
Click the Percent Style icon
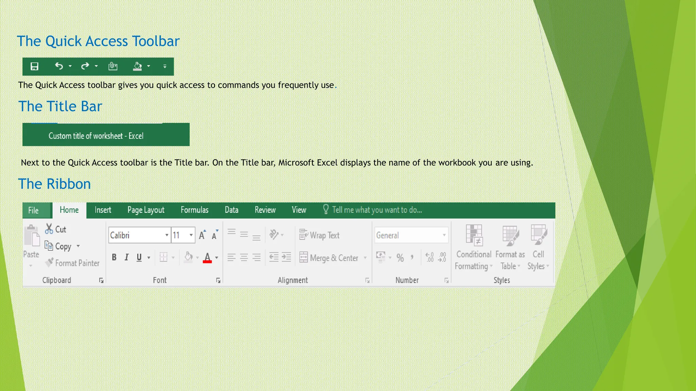400,258
